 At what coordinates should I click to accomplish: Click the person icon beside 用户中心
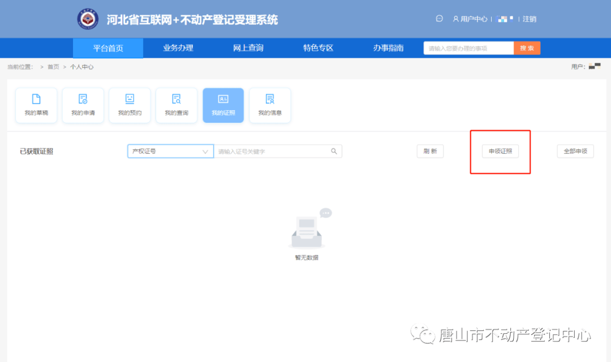[456, 19]
